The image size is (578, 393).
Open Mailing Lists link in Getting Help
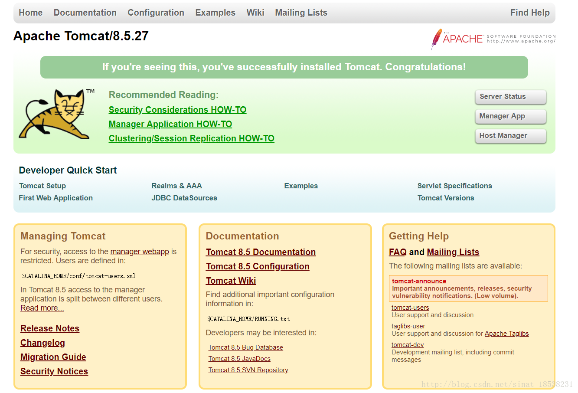(x=453, y=252)
